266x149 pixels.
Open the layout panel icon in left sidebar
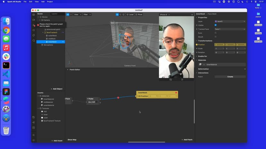click(34, 15)
